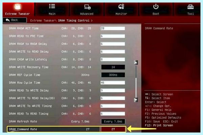Click the DRAM RAS# to RAS# Delay field

[x=113, y=44]
